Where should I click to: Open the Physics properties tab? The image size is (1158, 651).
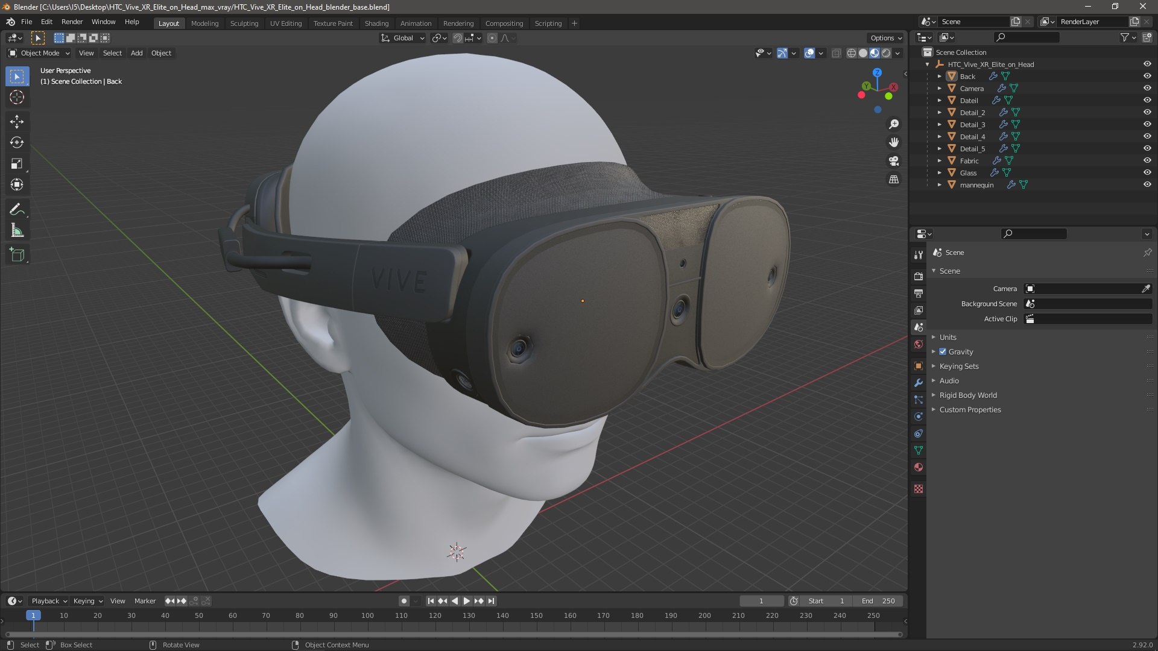pyautogui.click(x=919, y=417)
